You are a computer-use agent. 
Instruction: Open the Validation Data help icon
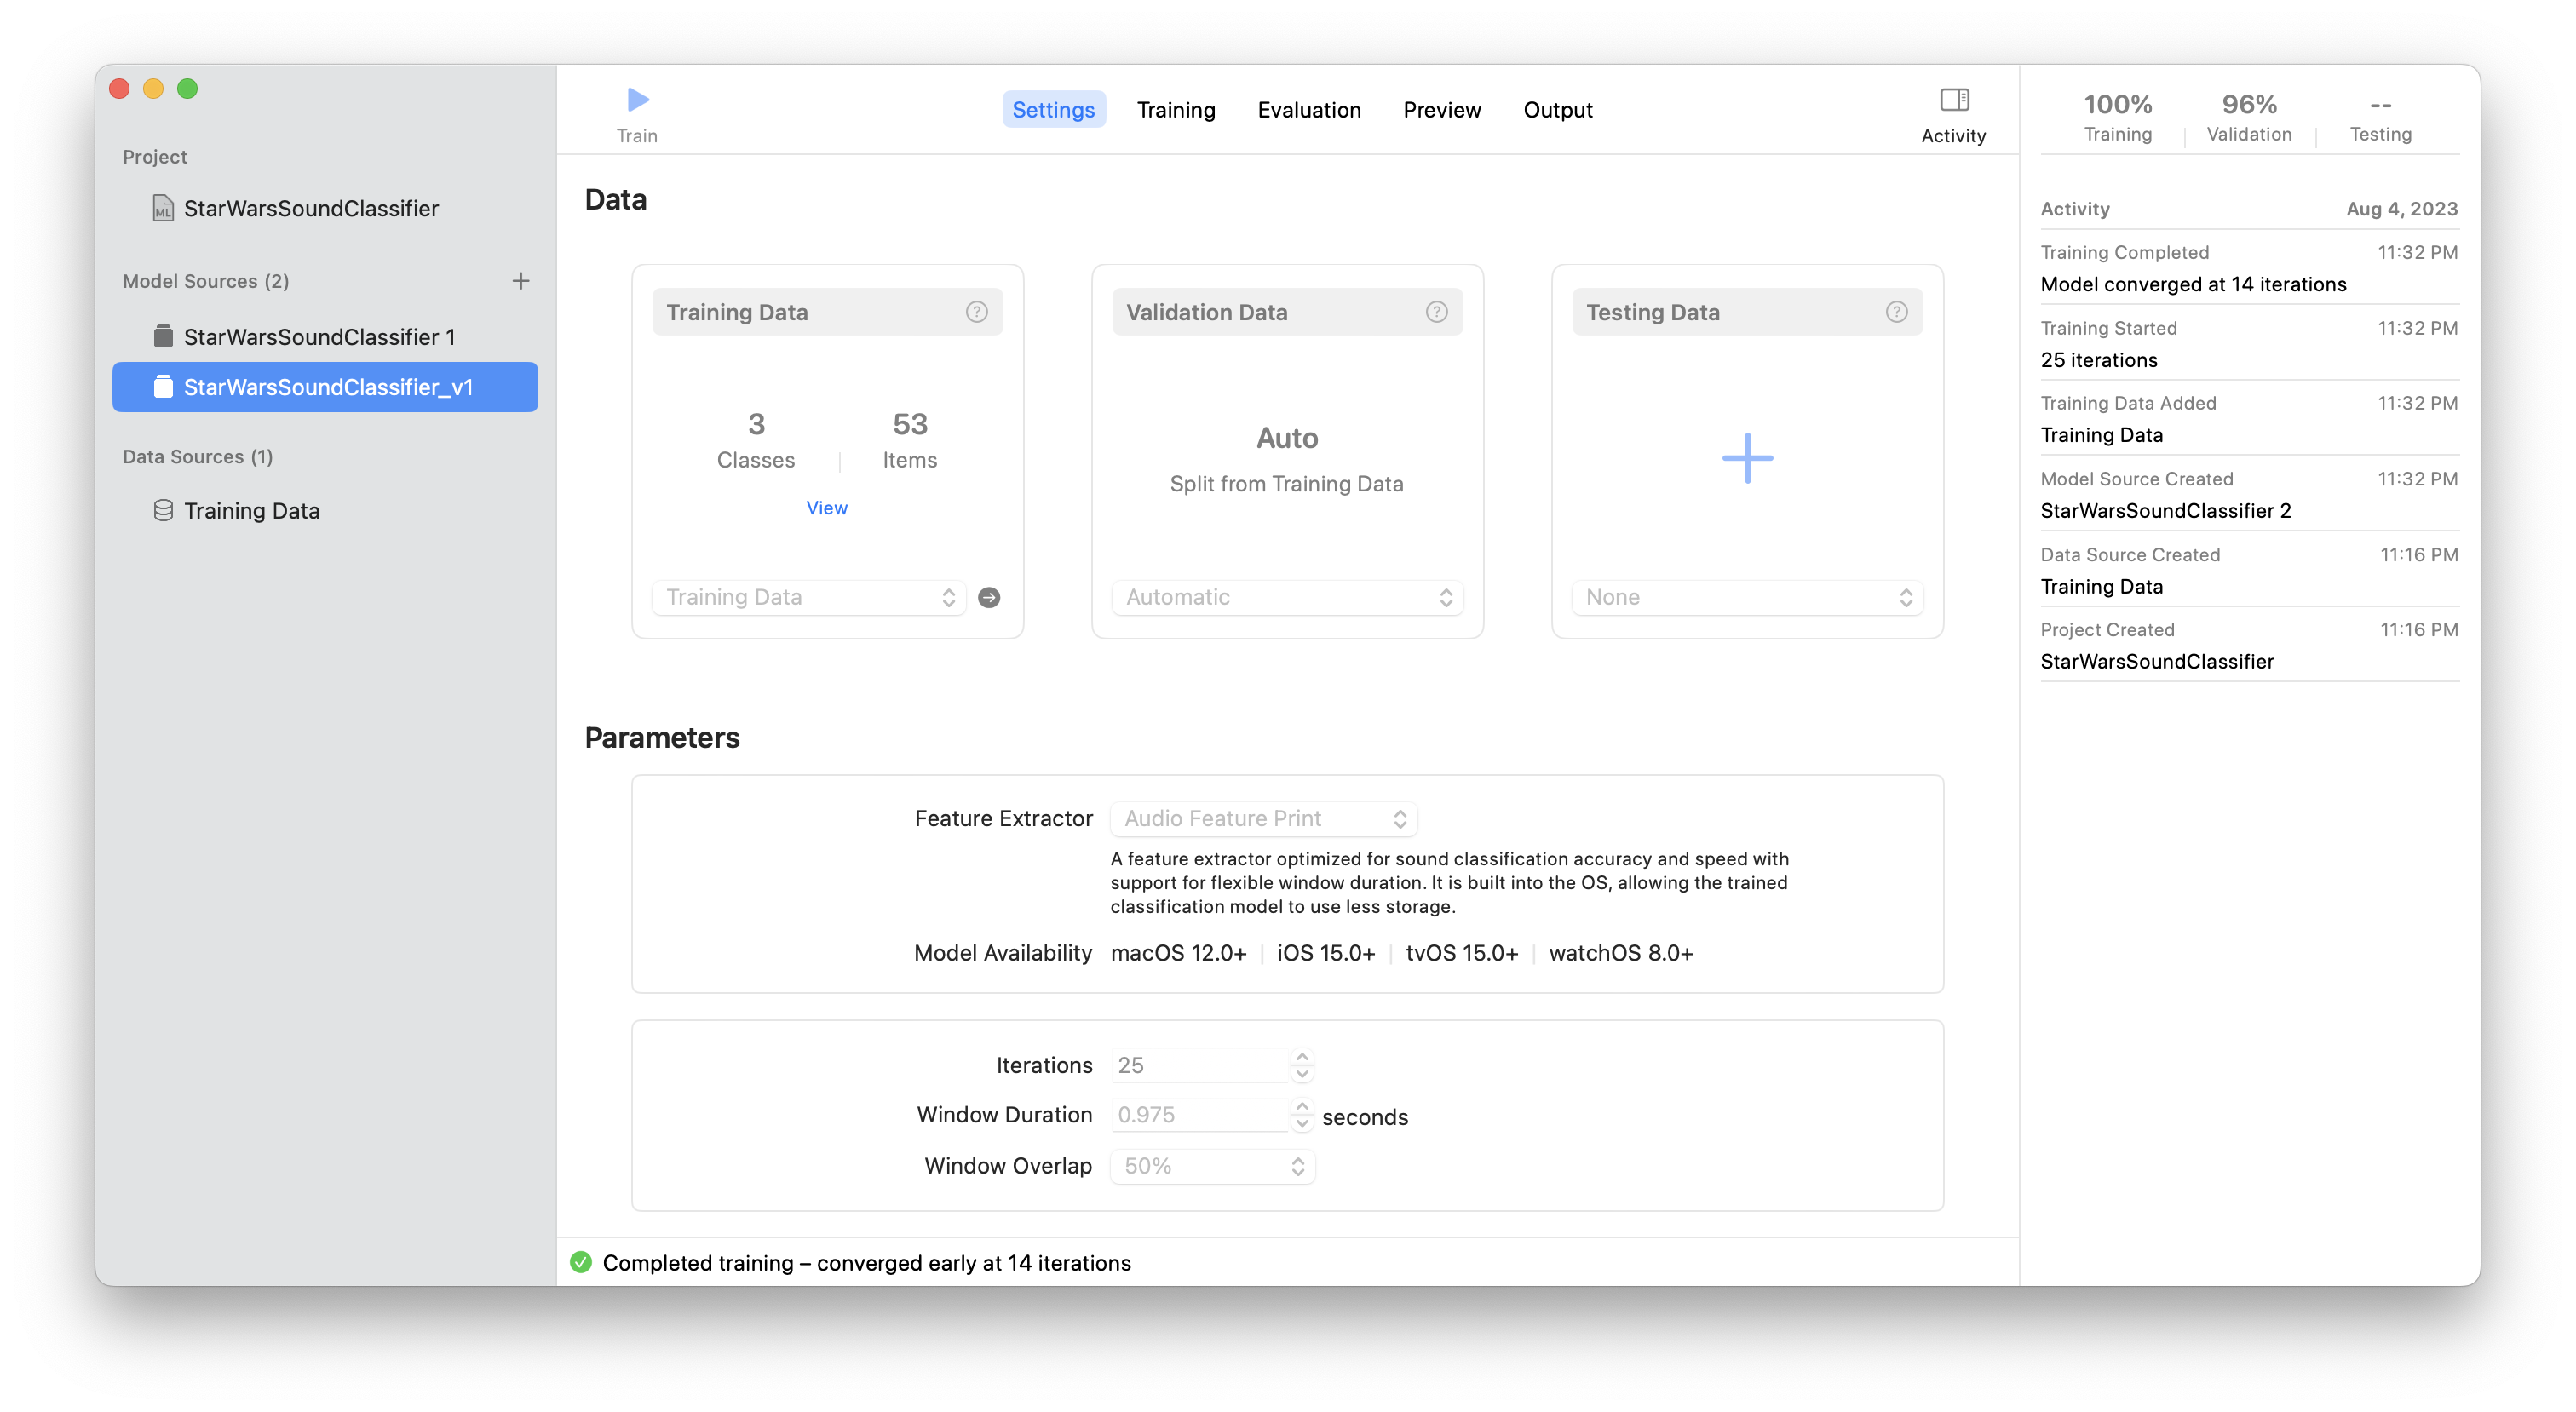click(1436, 311)
